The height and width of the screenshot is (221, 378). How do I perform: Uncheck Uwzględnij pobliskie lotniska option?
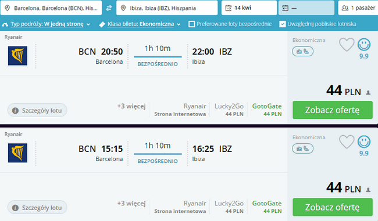tap(283, 24)
